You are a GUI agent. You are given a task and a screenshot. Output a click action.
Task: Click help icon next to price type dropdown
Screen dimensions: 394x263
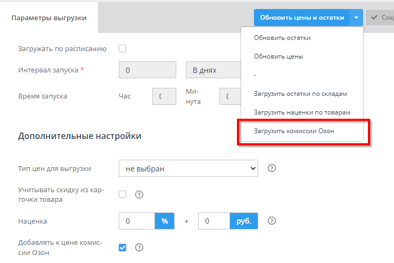coord(272,168)
